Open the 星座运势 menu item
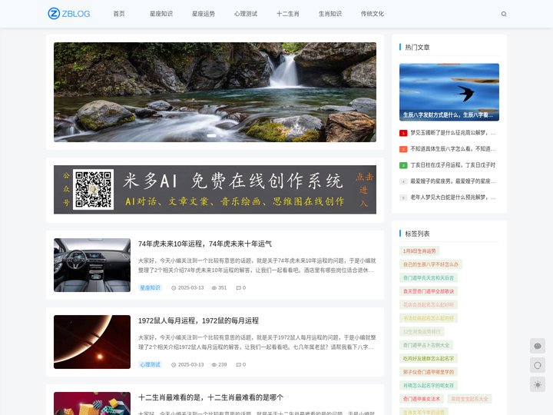553x415 pixels. [204, 14]
